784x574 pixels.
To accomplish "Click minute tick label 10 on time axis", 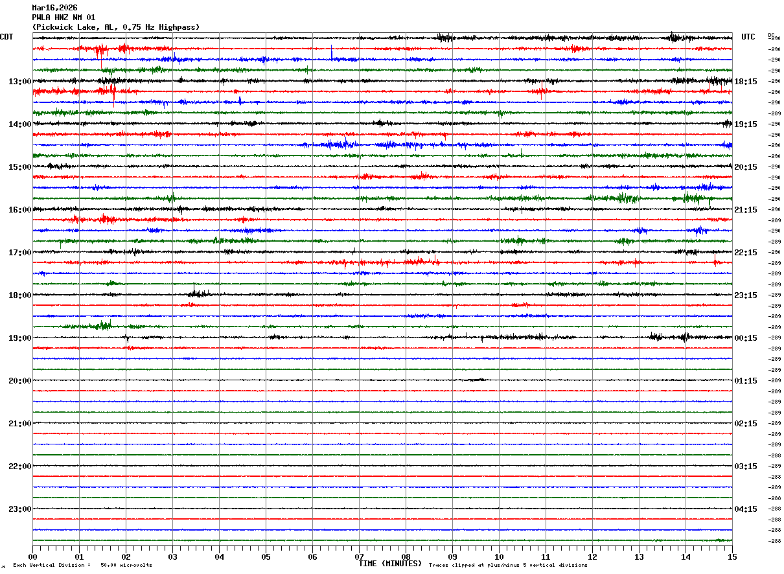I will 499,557.
